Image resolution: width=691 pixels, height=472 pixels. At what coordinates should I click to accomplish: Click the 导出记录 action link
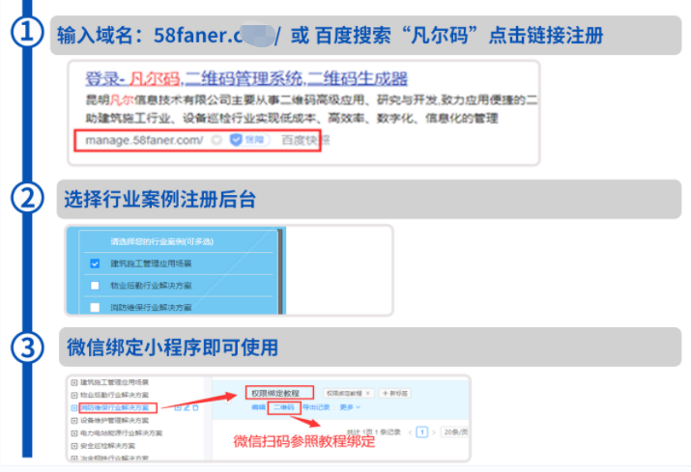pyautogui.click(x=316, y=407)
